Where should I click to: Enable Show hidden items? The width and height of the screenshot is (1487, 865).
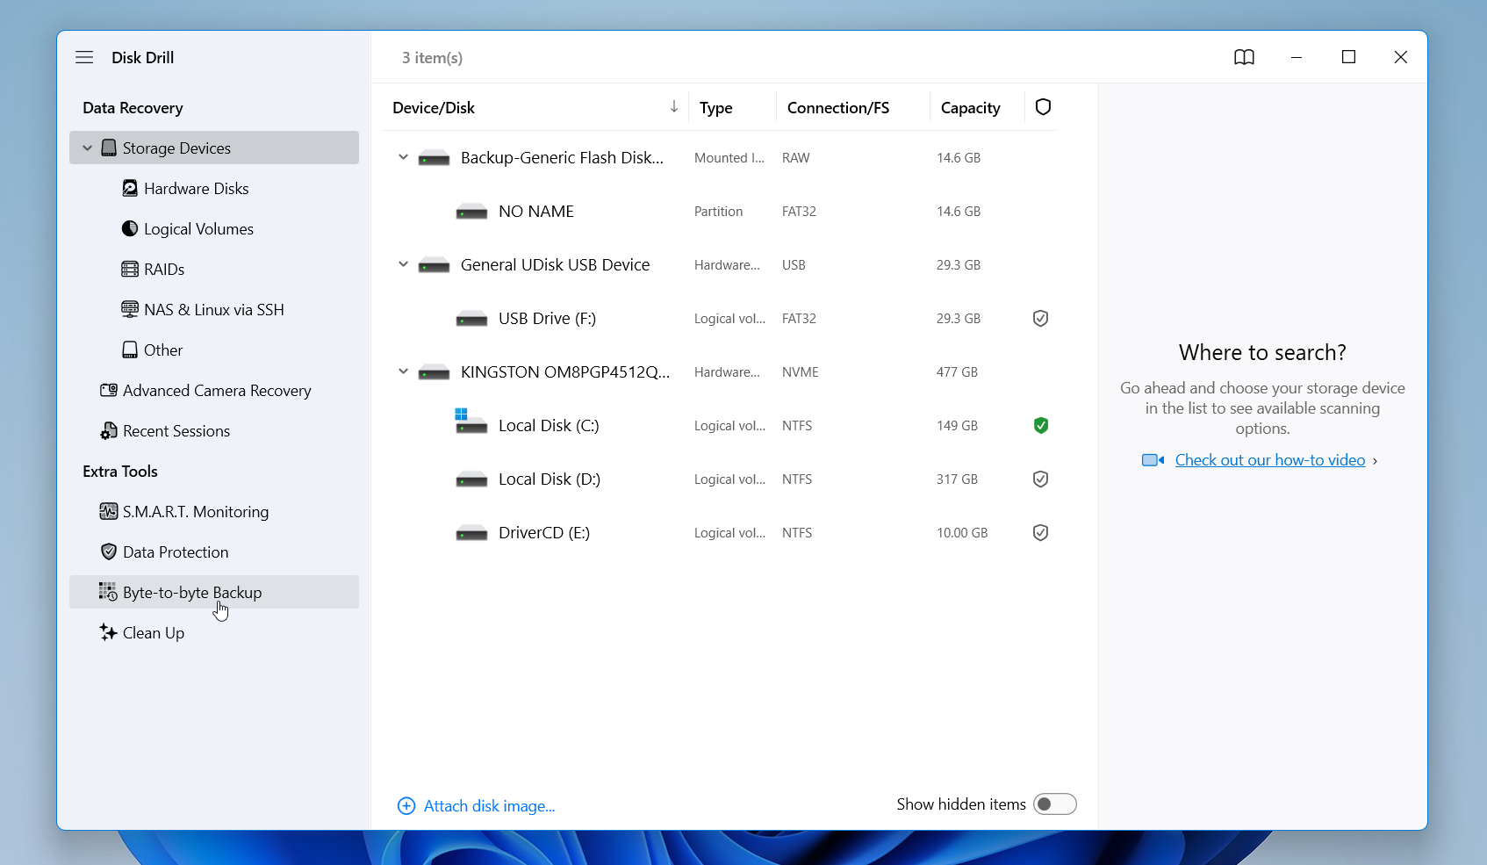coord(1054,804)
